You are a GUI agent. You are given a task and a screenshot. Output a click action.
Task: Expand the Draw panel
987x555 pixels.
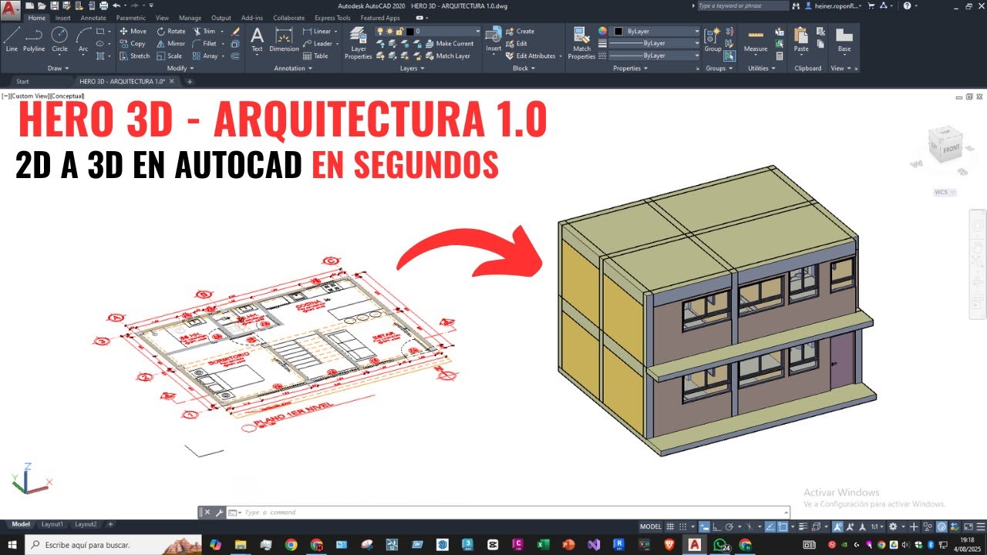coord(57,68)
